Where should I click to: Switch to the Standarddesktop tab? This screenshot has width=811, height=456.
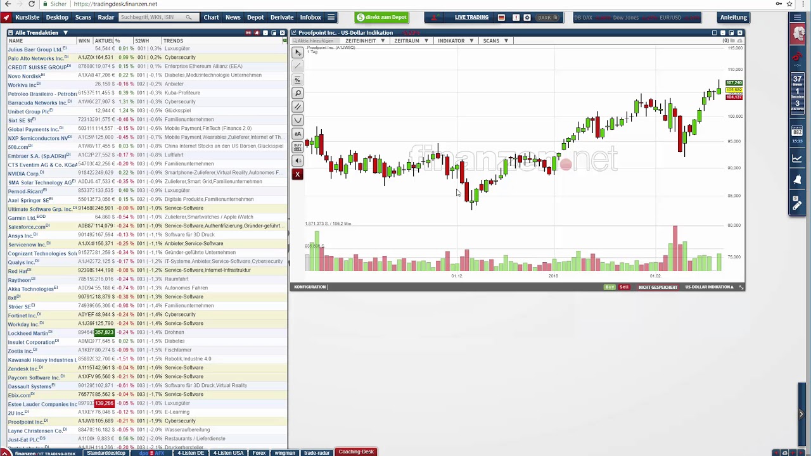coord(106,453)
